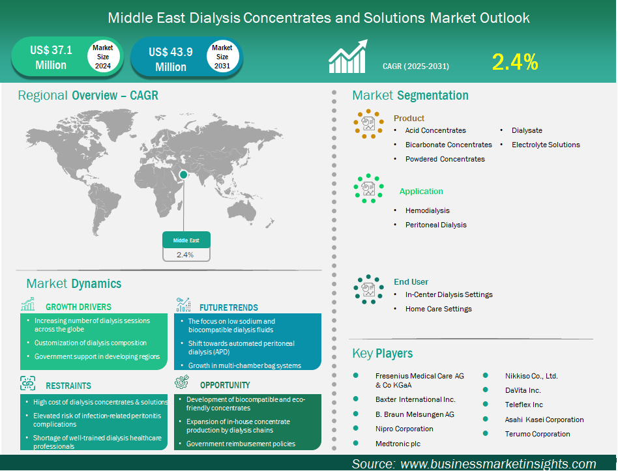Click the Growth Drivers chart icon
Viewport: 618px width, 471px height.
27,306
